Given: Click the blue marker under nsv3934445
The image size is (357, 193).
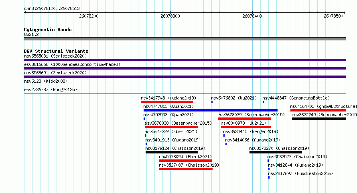Looking at the screenshot, I should (x=224, y=135).
